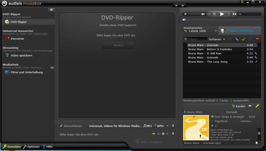Click the lyrics scrollbar down arrow
The height and width of the screenshot is (151, 266).
259,139
